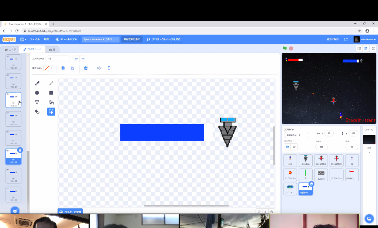This screenshot has height=228, width=378.
Task: Open the language globe dropdown
Action: click(23, 39)
